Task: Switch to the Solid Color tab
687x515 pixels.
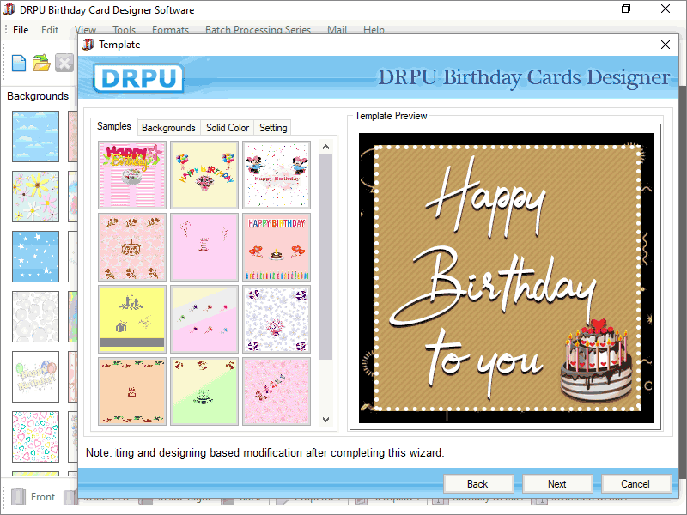Action: (x=227, y=127)
